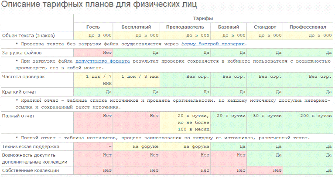This screenshot has height=177, width=335.
Task: Open the «форму быстрой проверки» link
Action: (213, 44)
